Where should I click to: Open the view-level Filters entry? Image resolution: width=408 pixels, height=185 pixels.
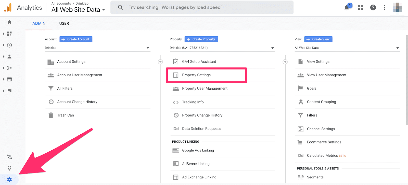348,115
